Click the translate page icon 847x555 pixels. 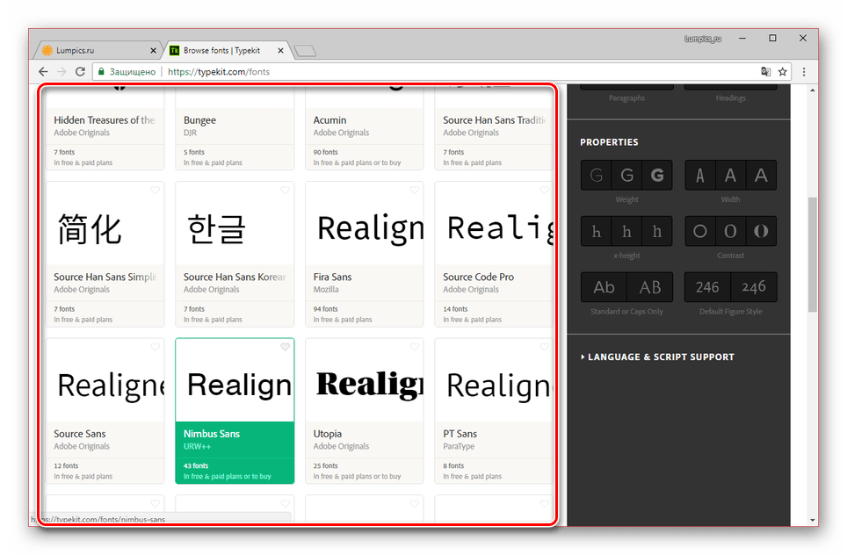point(765,71)
